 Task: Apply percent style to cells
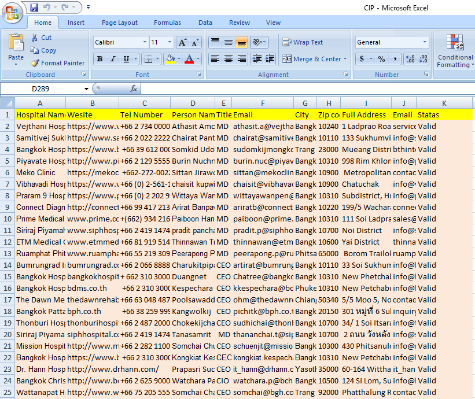click(x=381, y=59)
